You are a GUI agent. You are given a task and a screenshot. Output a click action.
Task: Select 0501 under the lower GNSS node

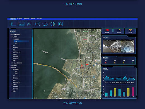[x=16, y=72]
